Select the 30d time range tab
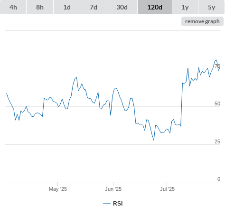225x216 pixels. pyautogui.click(x=122, y=7)
